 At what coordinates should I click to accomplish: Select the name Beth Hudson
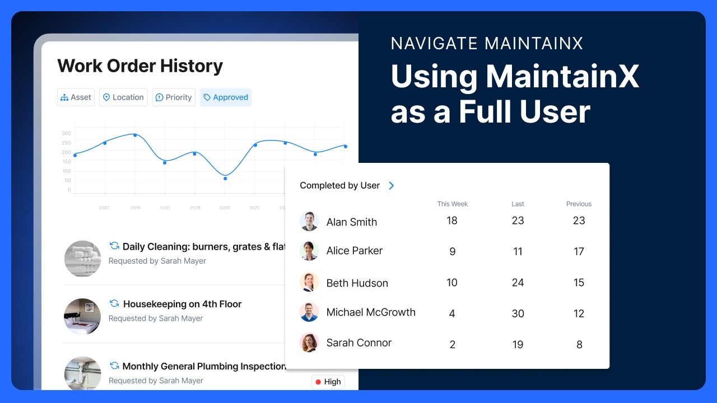[x=357, y=283]
